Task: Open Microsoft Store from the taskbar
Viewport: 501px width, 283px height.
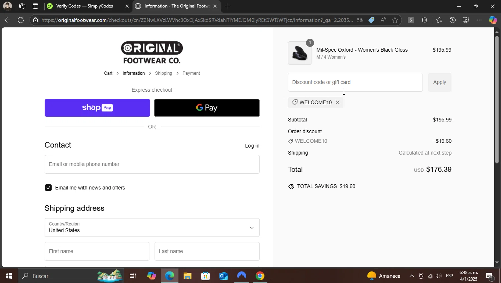Action: pos(205,276)
